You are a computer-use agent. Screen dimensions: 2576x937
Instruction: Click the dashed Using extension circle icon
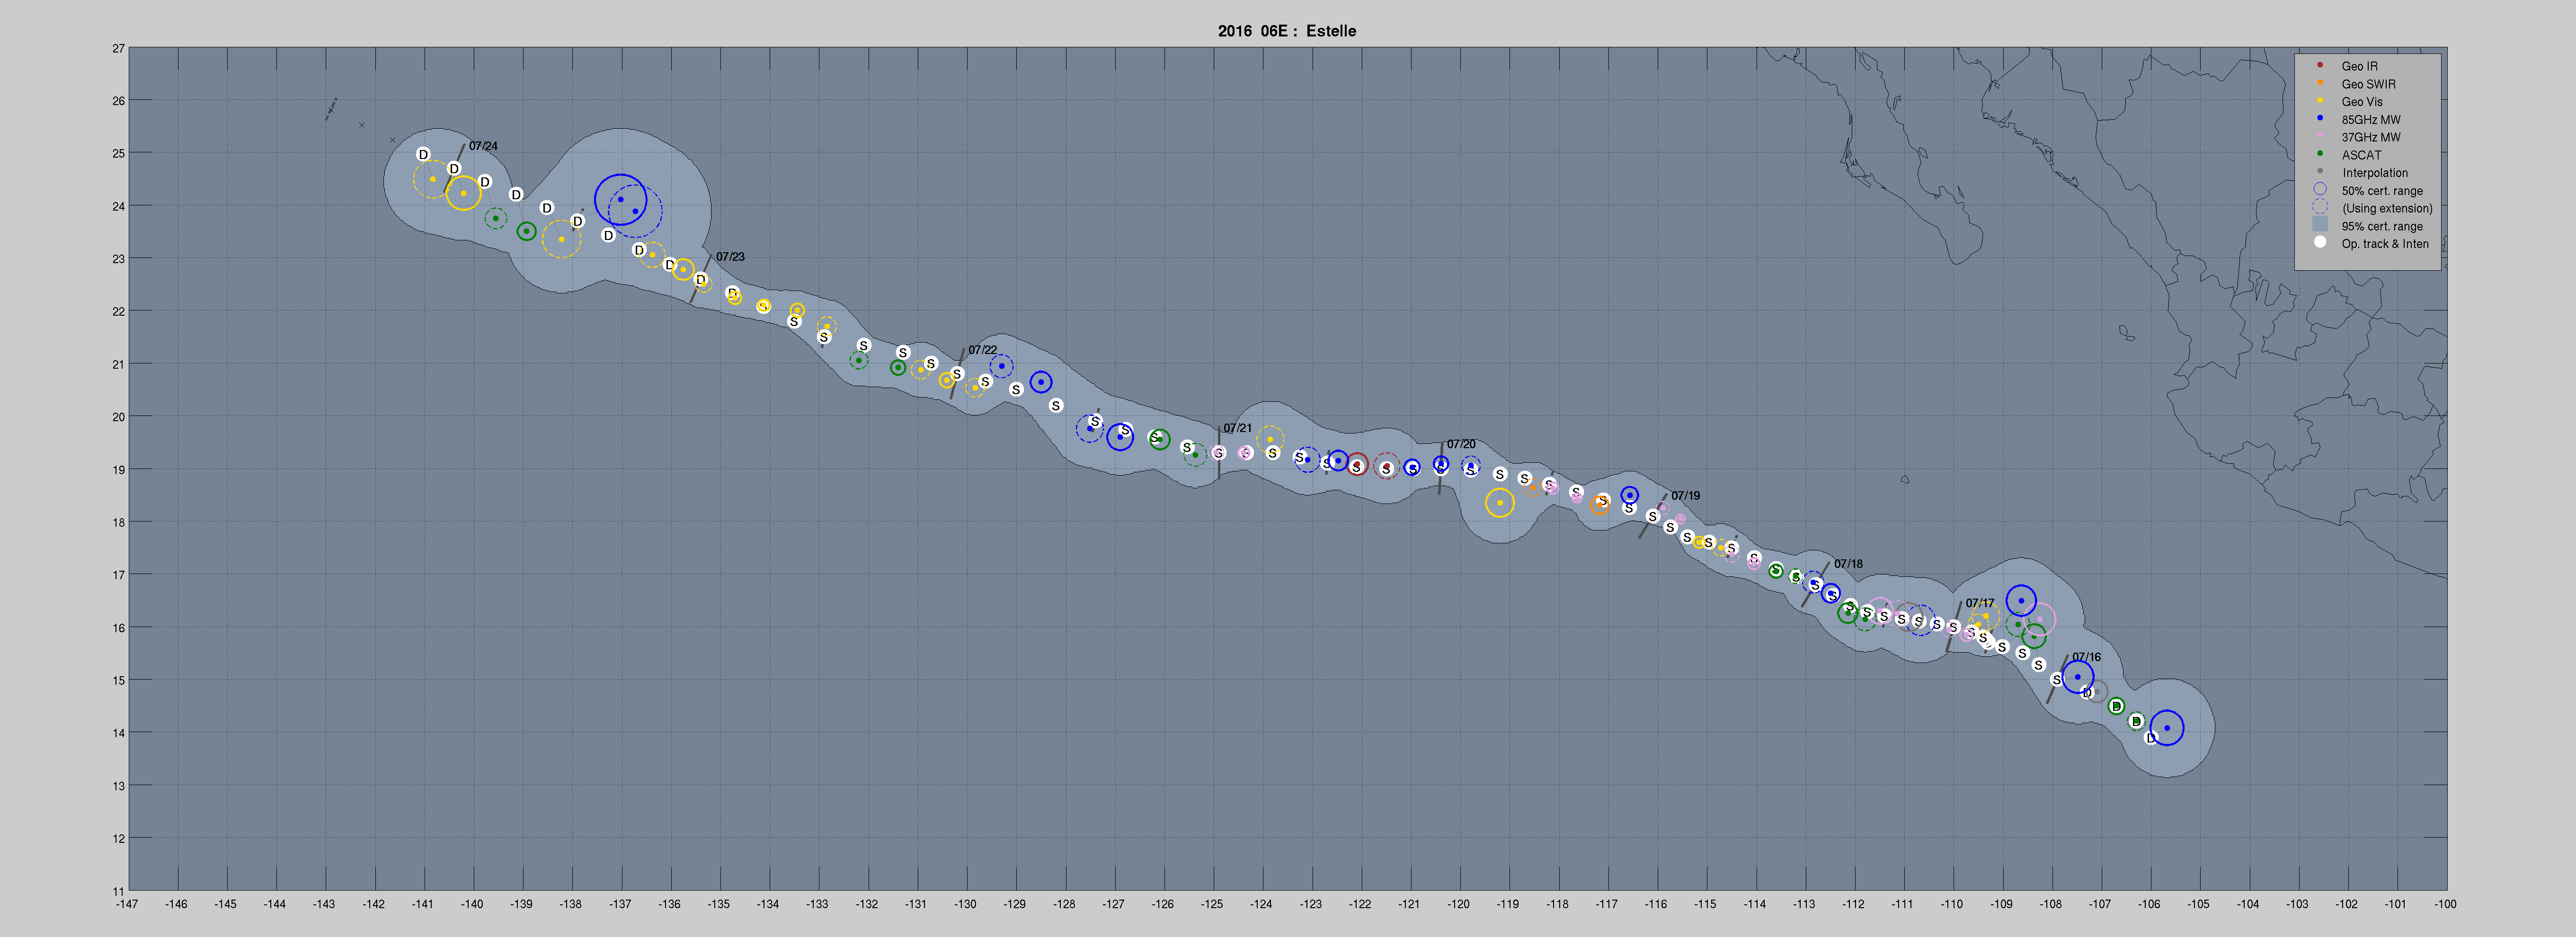[x=2319, y=207]
